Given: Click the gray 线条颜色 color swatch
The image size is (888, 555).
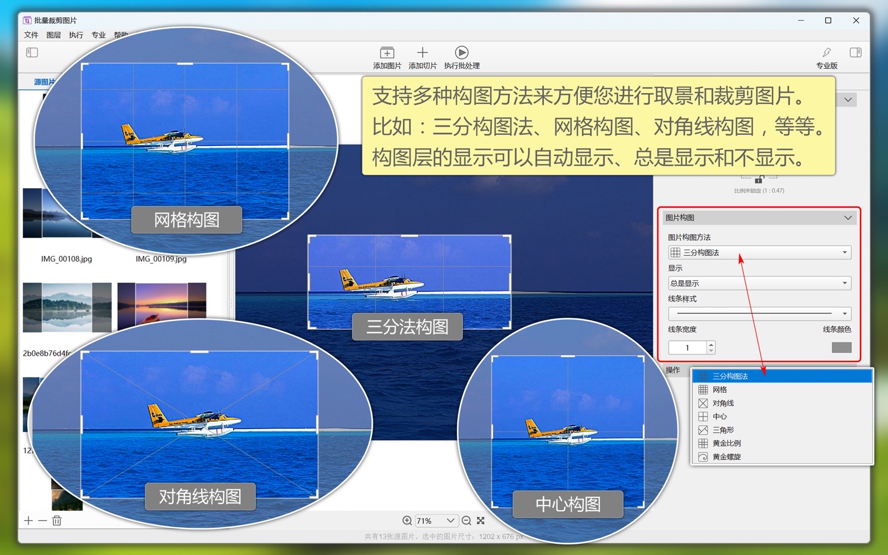Looking at the screenshot, I should click(x=841, y=347).
